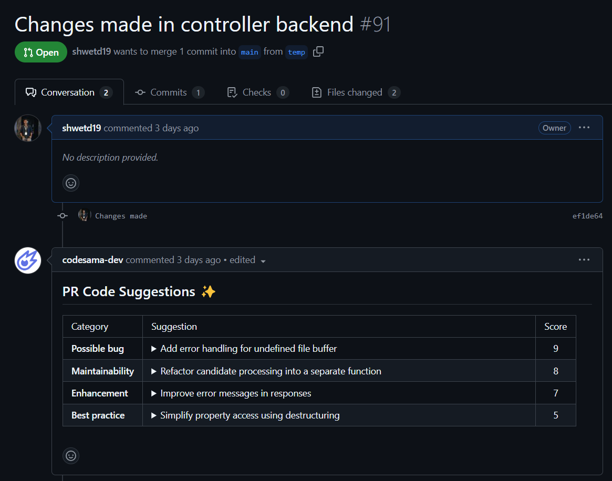The image size is (612, 481).
Task: Switch to the Files changed tab
Action: pyautogui.click(x=354, y=92)
